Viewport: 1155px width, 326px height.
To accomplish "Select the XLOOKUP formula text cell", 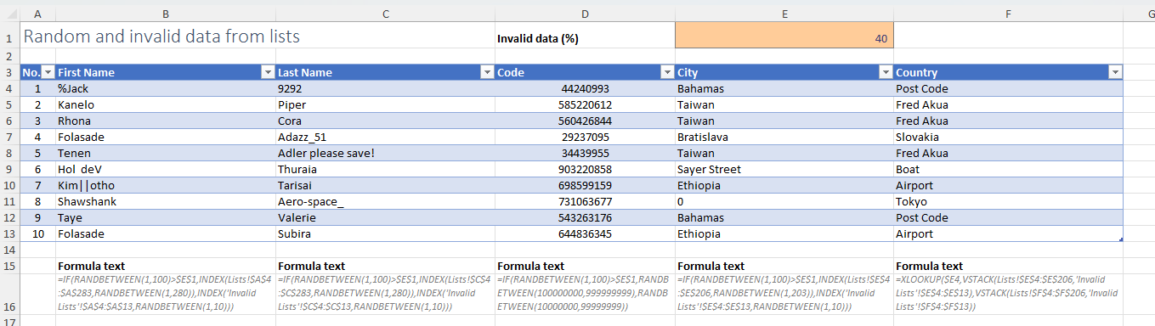I will pyautogui.click(x=1008, y=295).
